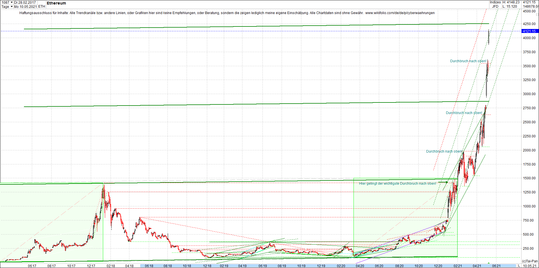Click the green triangle marker on the time axis
Image resolution: width=539 pixels, height=268 pixels.
coord(489,263)
